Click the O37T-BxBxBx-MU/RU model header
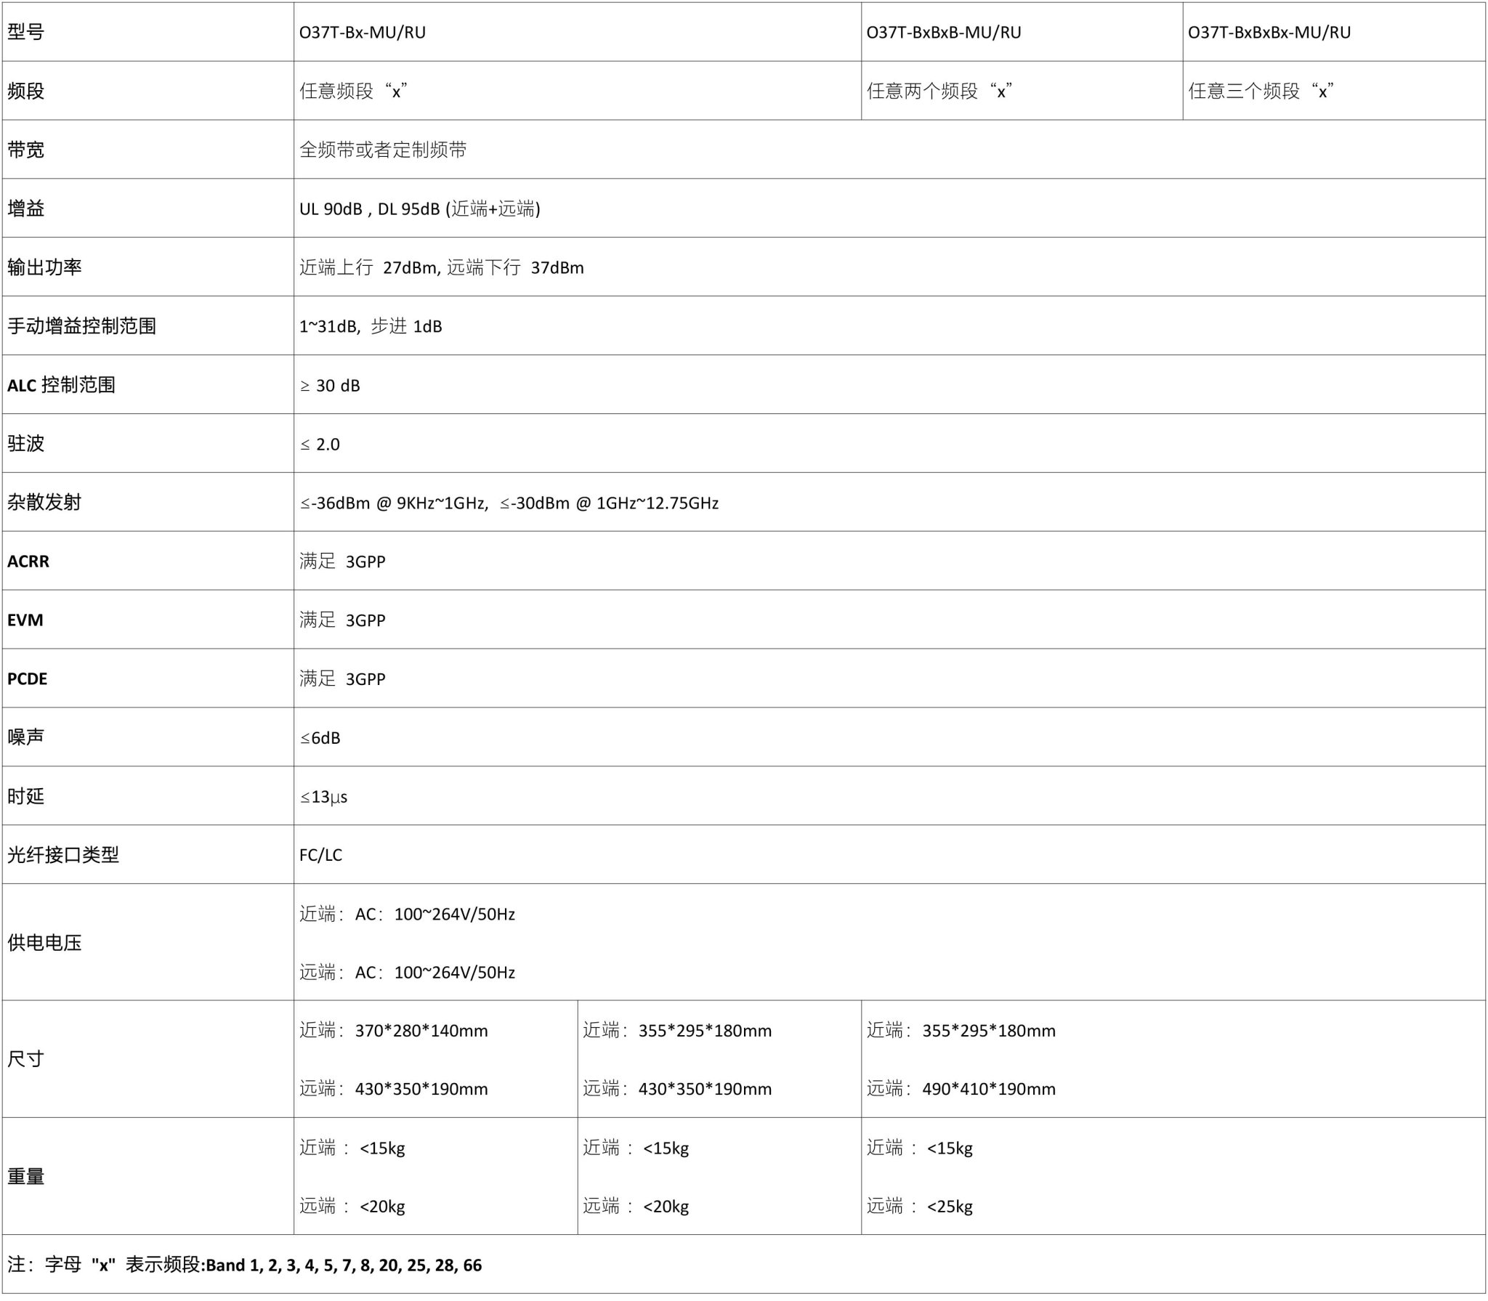The height and width of the screenshot is (1301, 1488). 1269,33
